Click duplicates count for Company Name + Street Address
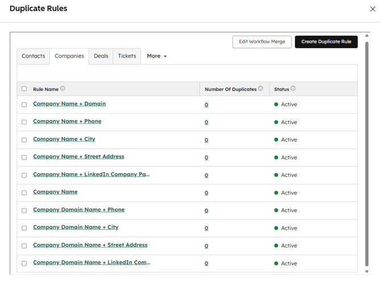Viewport: 381px width, 286px height. (206, 157)
